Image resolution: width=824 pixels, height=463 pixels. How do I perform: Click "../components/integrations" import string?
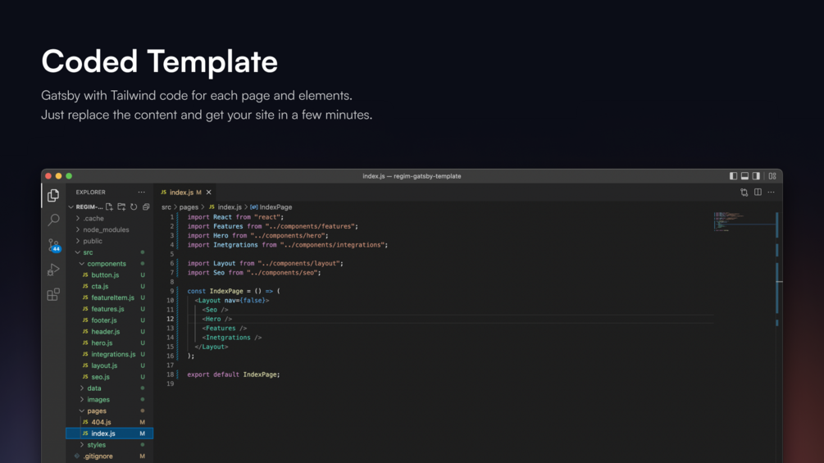coord(332,245)
